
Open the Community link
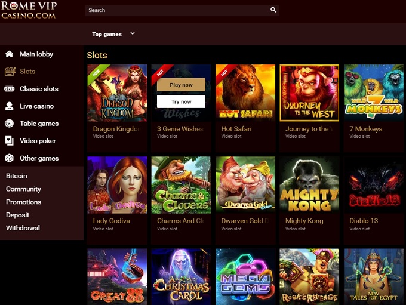23,189
